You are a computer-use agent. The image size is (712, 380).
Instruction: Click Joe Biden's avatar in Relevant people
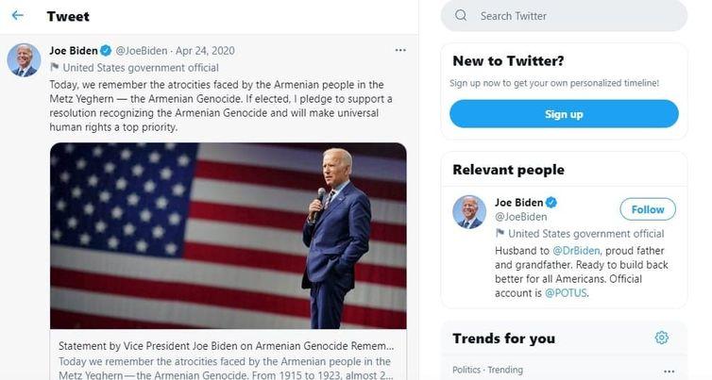click(469, 212)
